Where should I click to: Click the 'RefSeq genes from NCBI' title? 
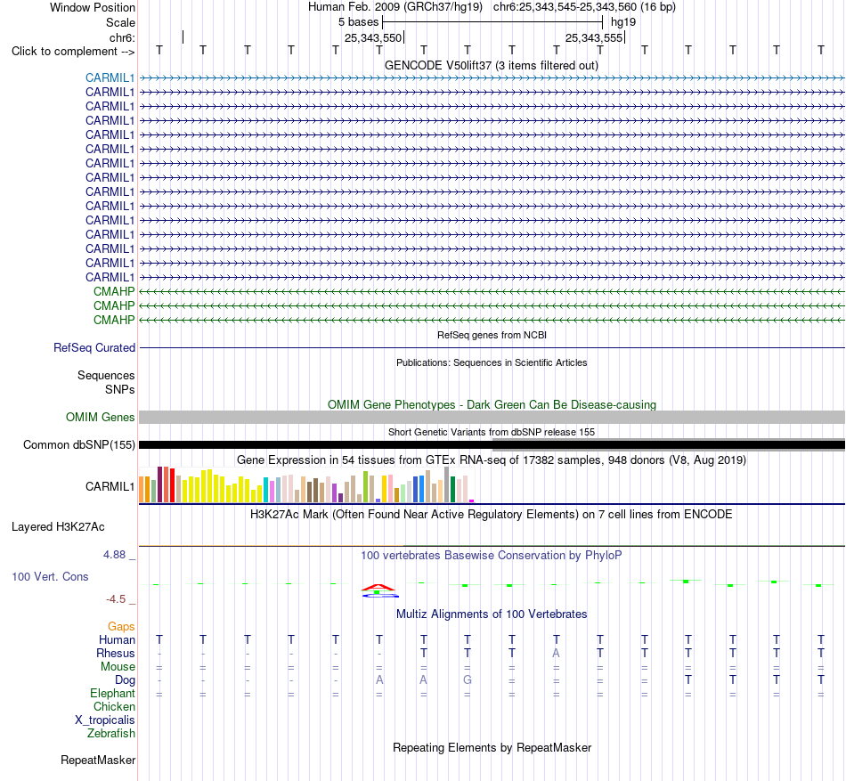point(492,335)
